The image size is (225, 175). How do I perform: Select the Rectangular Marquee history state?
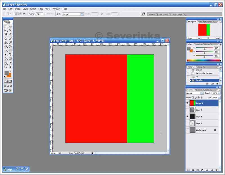click(204, 73)
